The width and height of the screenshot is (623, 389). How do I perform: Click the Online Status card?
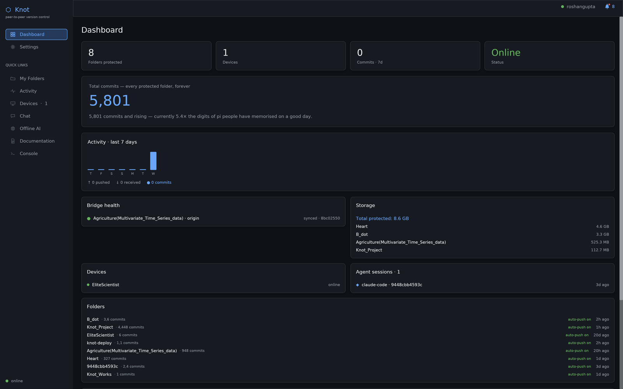(x=549, y=56)
